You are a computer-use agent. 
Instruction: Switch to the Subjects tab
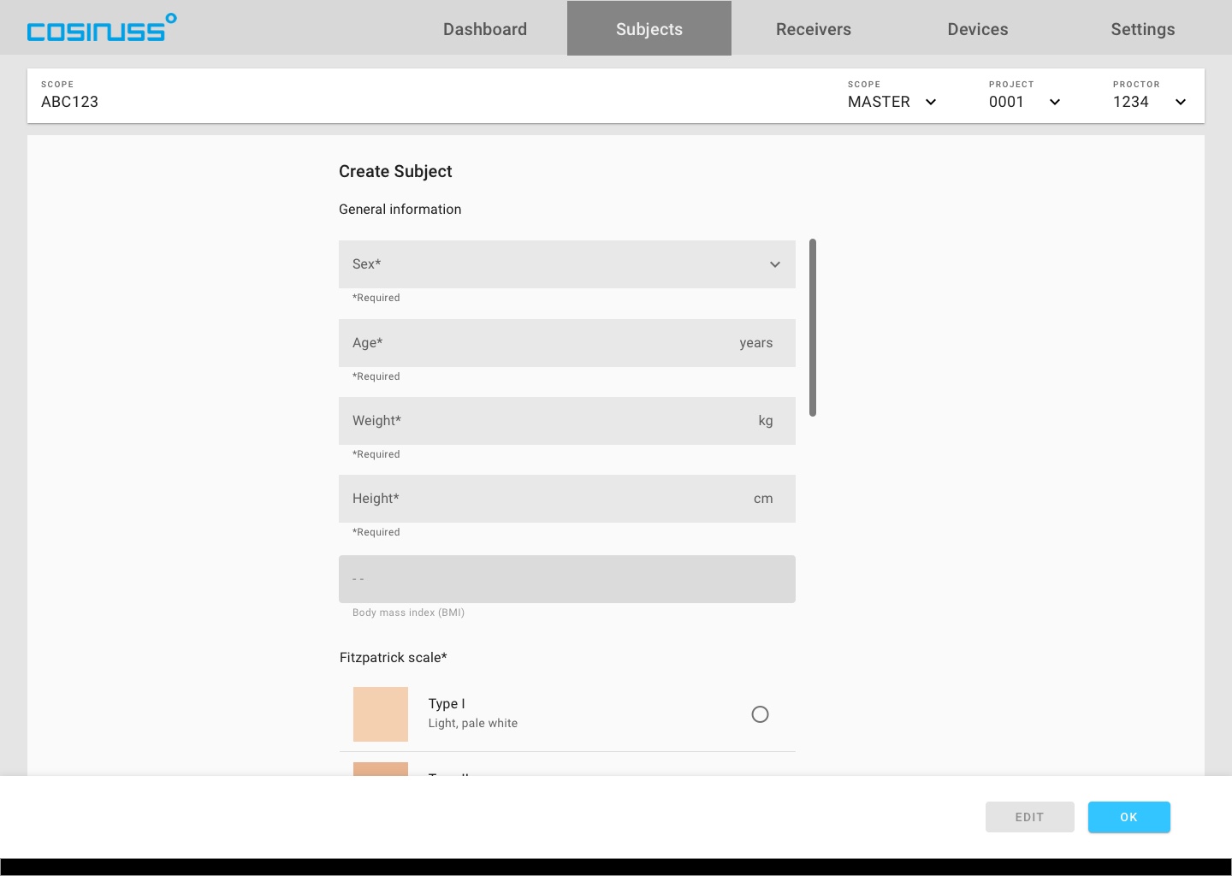pos(649,29)
